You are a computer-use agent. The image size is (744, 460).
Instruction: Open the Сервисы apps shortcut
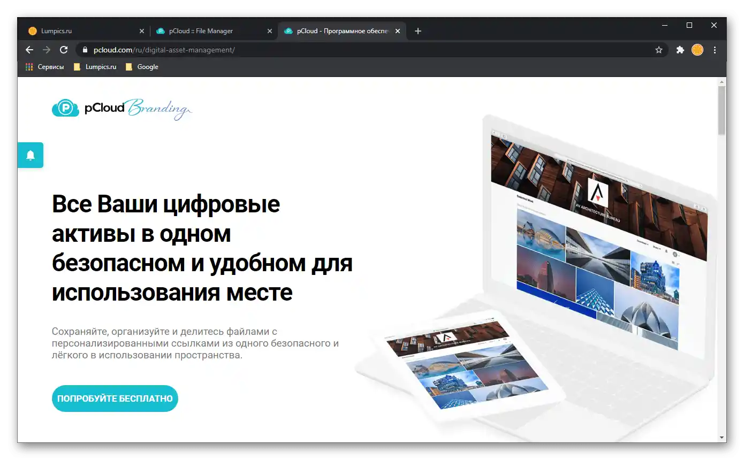tap(45, 67)
